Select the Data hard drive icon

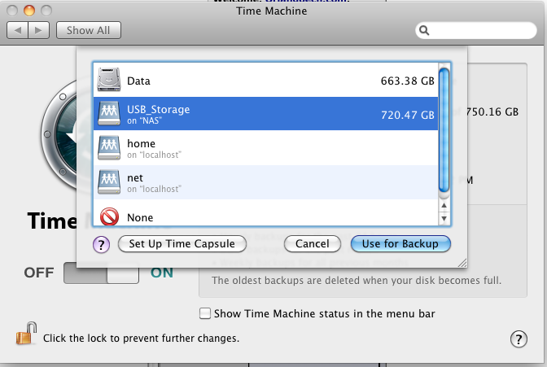pyautogui.click(x=109, y=80)
